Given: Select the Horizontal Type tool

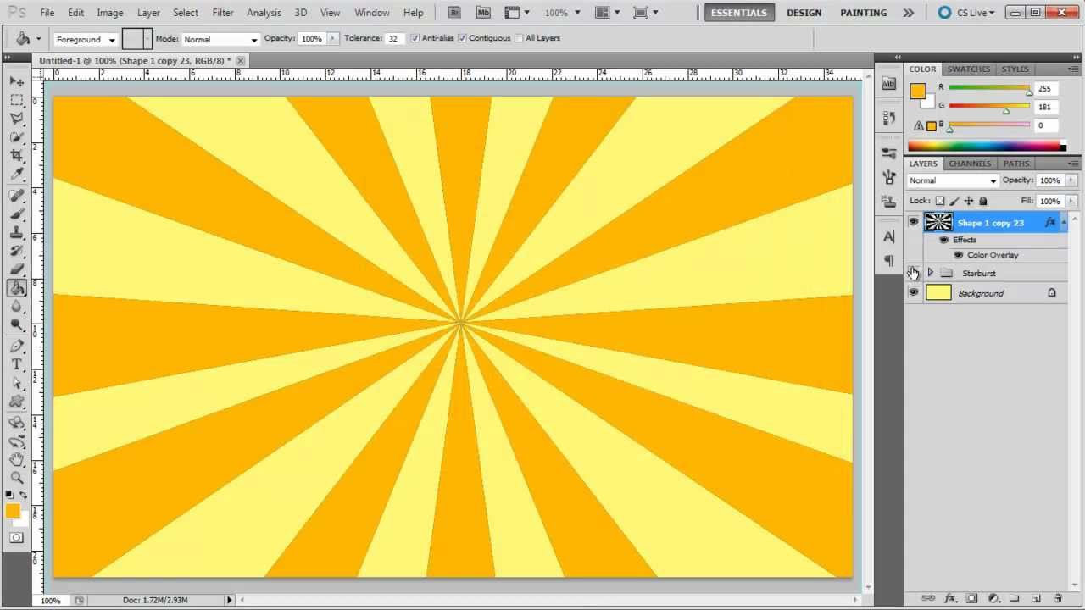Looking at the screenshot, I should pyautogui.click(x=17, y=365).
